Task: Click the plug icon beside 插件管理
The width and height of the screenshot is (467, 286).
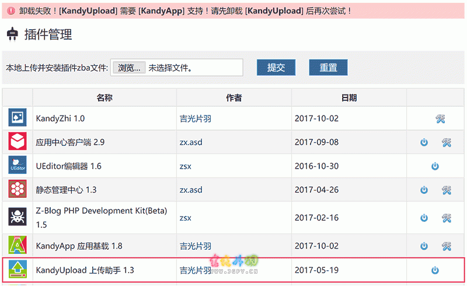Action: (x=12, y=34)
